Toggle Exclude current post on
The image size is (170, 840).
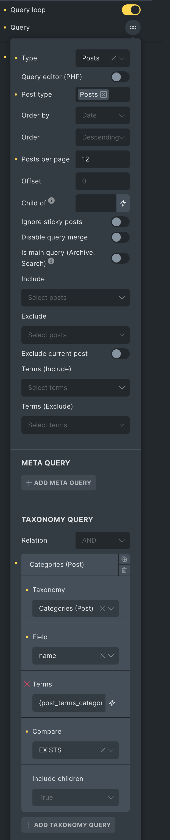(x=120, y=354)
